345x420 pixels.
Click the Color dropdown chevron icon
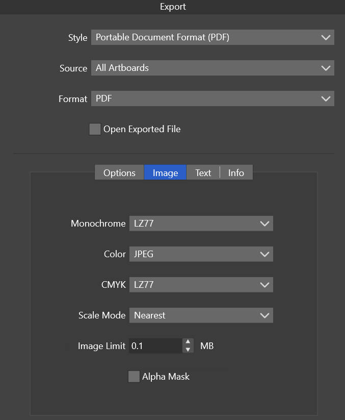264,254
